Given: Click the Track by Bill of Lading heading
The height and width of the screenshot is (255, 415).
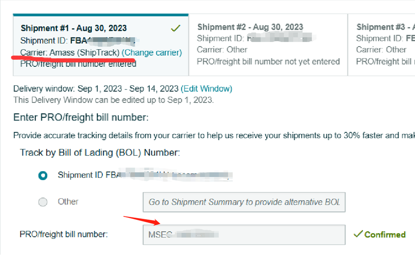Looking at the screenshot, I should coord(100,153).
